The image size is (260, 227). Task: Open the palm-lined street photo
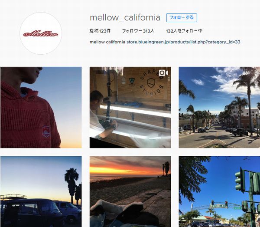click(219, 108)
